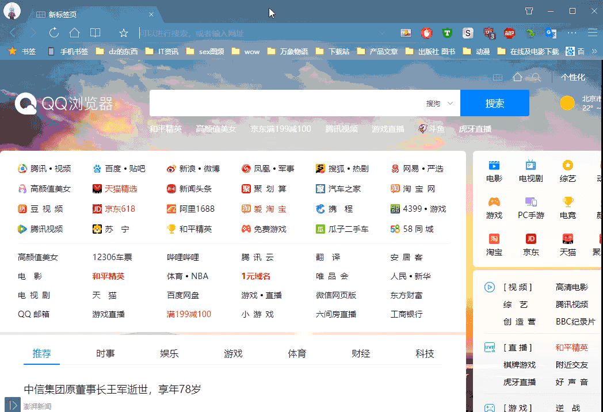The height and width of the screenshot is (412, 603).
Task: Open 个性化 personalization settings
Action: [x=573, y=77]
